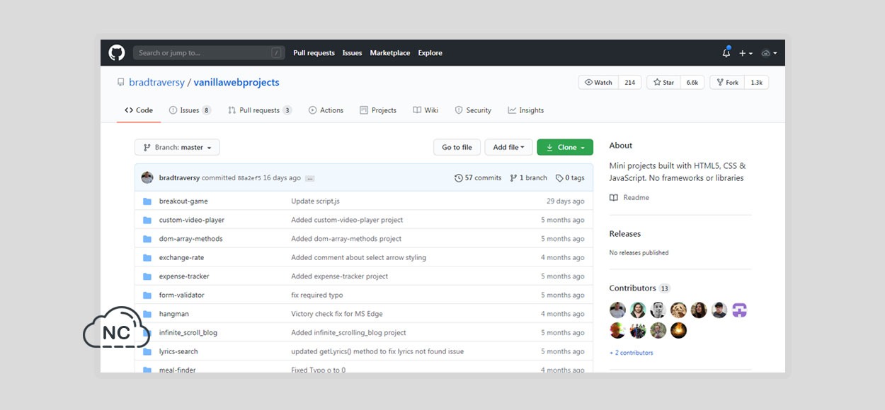This screenshot has width=885, height=410.
Task: Select the Code tab
Action: (139, 110)
